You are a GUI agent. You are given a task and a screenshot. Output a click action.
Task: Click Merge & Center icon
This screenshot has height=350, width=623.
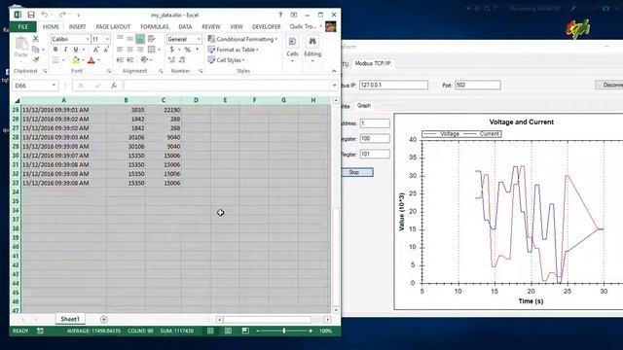click(x=152, y=50)
